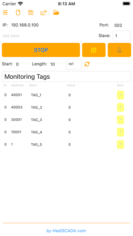
Task: Open the HadiSCADA.com link
Action: coord(66,231)
